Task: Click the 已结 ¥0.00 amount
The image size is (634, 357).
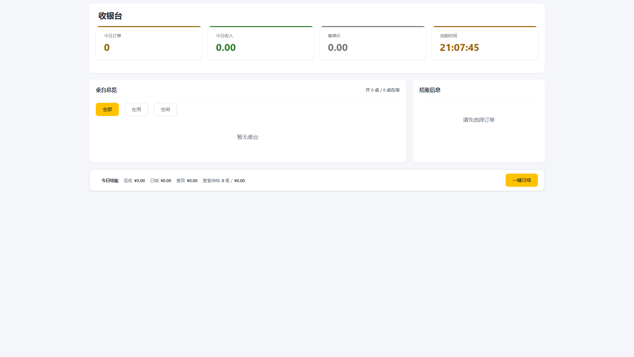Action: click(x=161, y=180)
